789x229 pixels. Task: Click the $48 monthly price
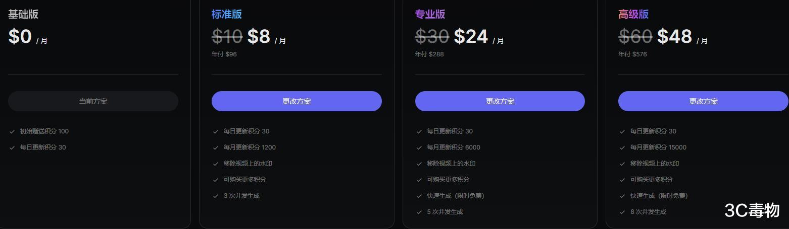674,36
